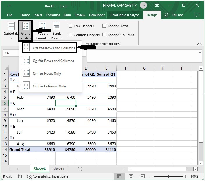Click the Ribbon Display Options icon
205x181 pixels.
click(157, 5)
